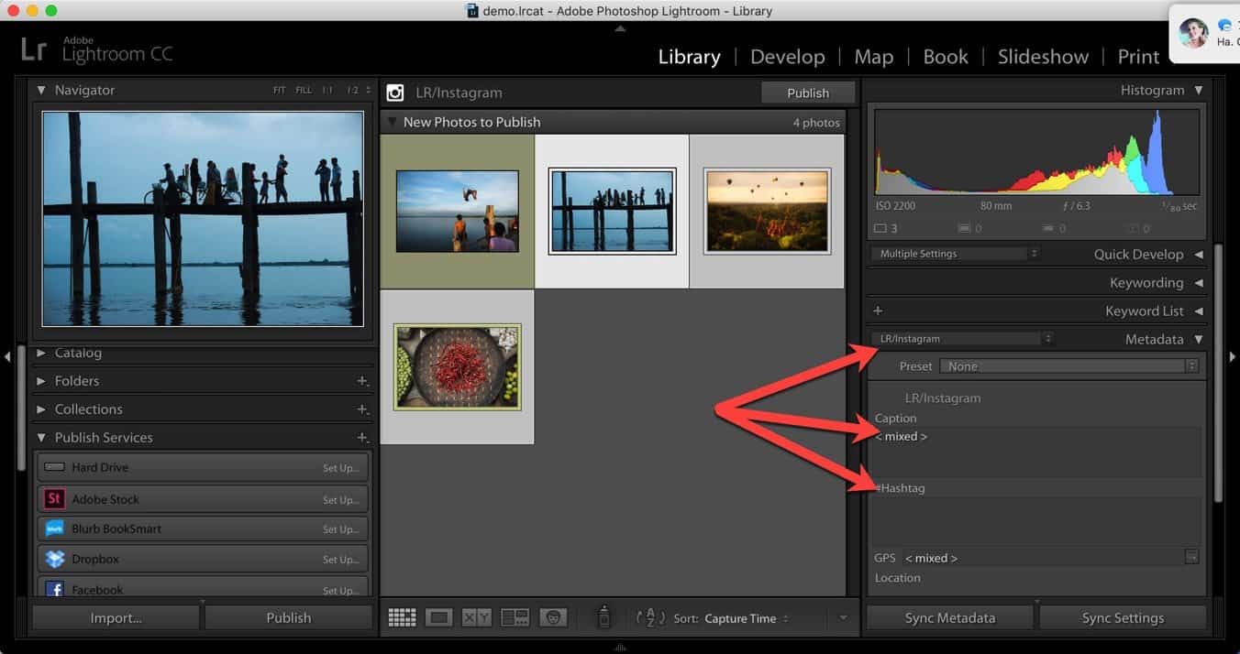Screen dimensions: 1240x654
Task: Switch to Grid view in toolbar
Action: coord(402,618)
